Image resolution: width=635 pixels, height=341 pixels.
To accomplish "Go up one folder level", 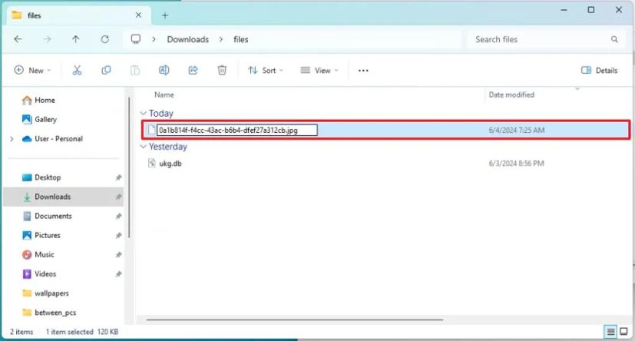I will [x=76, y=39].
